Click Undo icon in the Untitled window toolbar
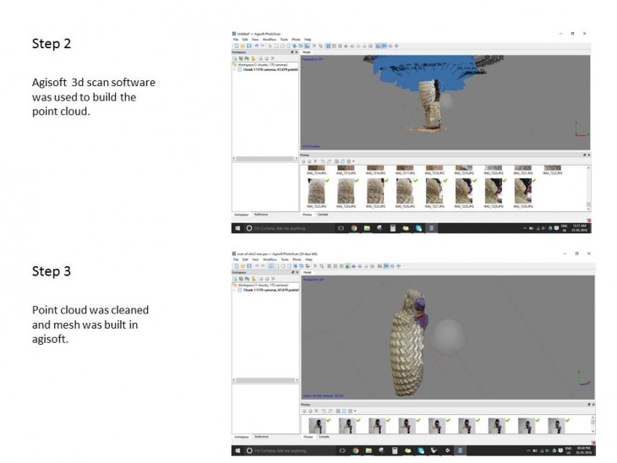617x463 pixels. (x=256, y=46)
